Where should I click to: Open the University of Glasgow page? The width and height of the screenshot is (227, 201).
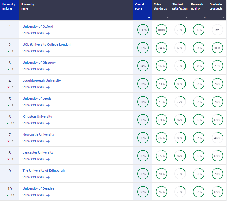(39, 62)
